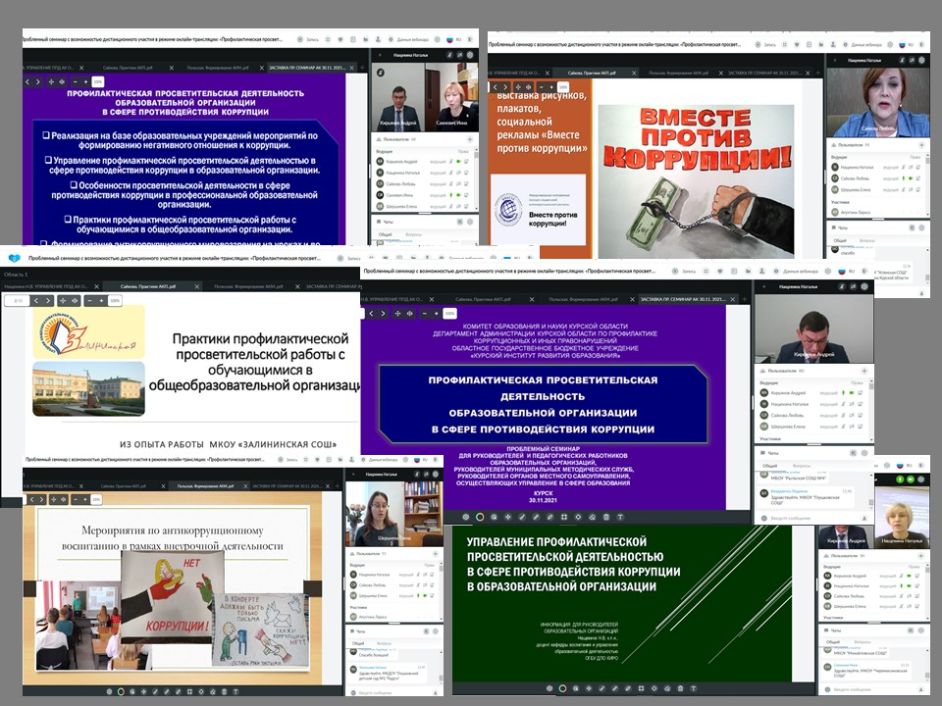Choose the rectangle shape tool below purple title slide
Image resolution: width=942 pixels, height=706 pixels.
pyautogui.click(x=563, y=517)
